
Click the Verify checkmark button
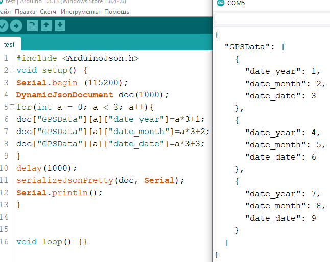point(3,26)
